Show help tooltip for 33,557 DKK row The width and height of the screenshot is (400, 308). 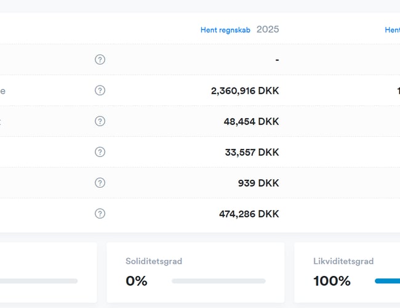100,152
